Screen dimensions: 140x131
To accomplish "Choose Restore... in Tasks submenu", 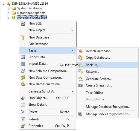I will click(107, 72).
